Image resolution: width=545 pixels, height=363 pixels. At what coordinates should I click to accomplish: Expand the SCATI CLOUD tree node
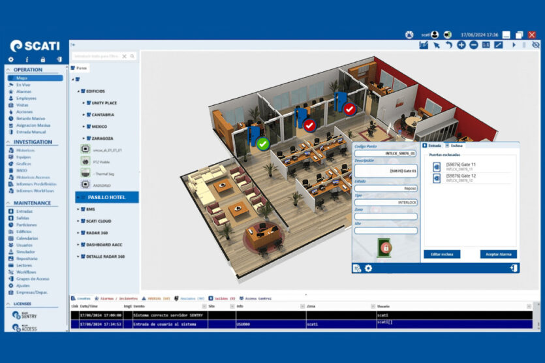[x=78, y=221]
